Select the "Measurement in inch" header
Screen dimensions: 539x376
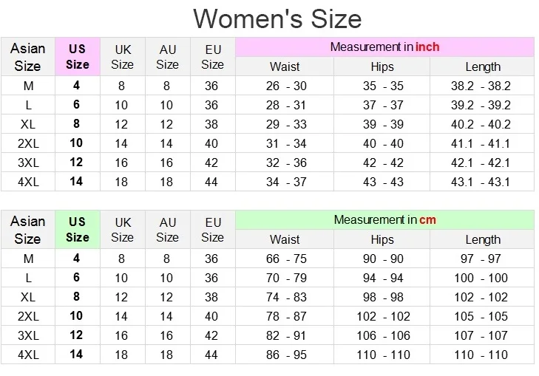384,47
